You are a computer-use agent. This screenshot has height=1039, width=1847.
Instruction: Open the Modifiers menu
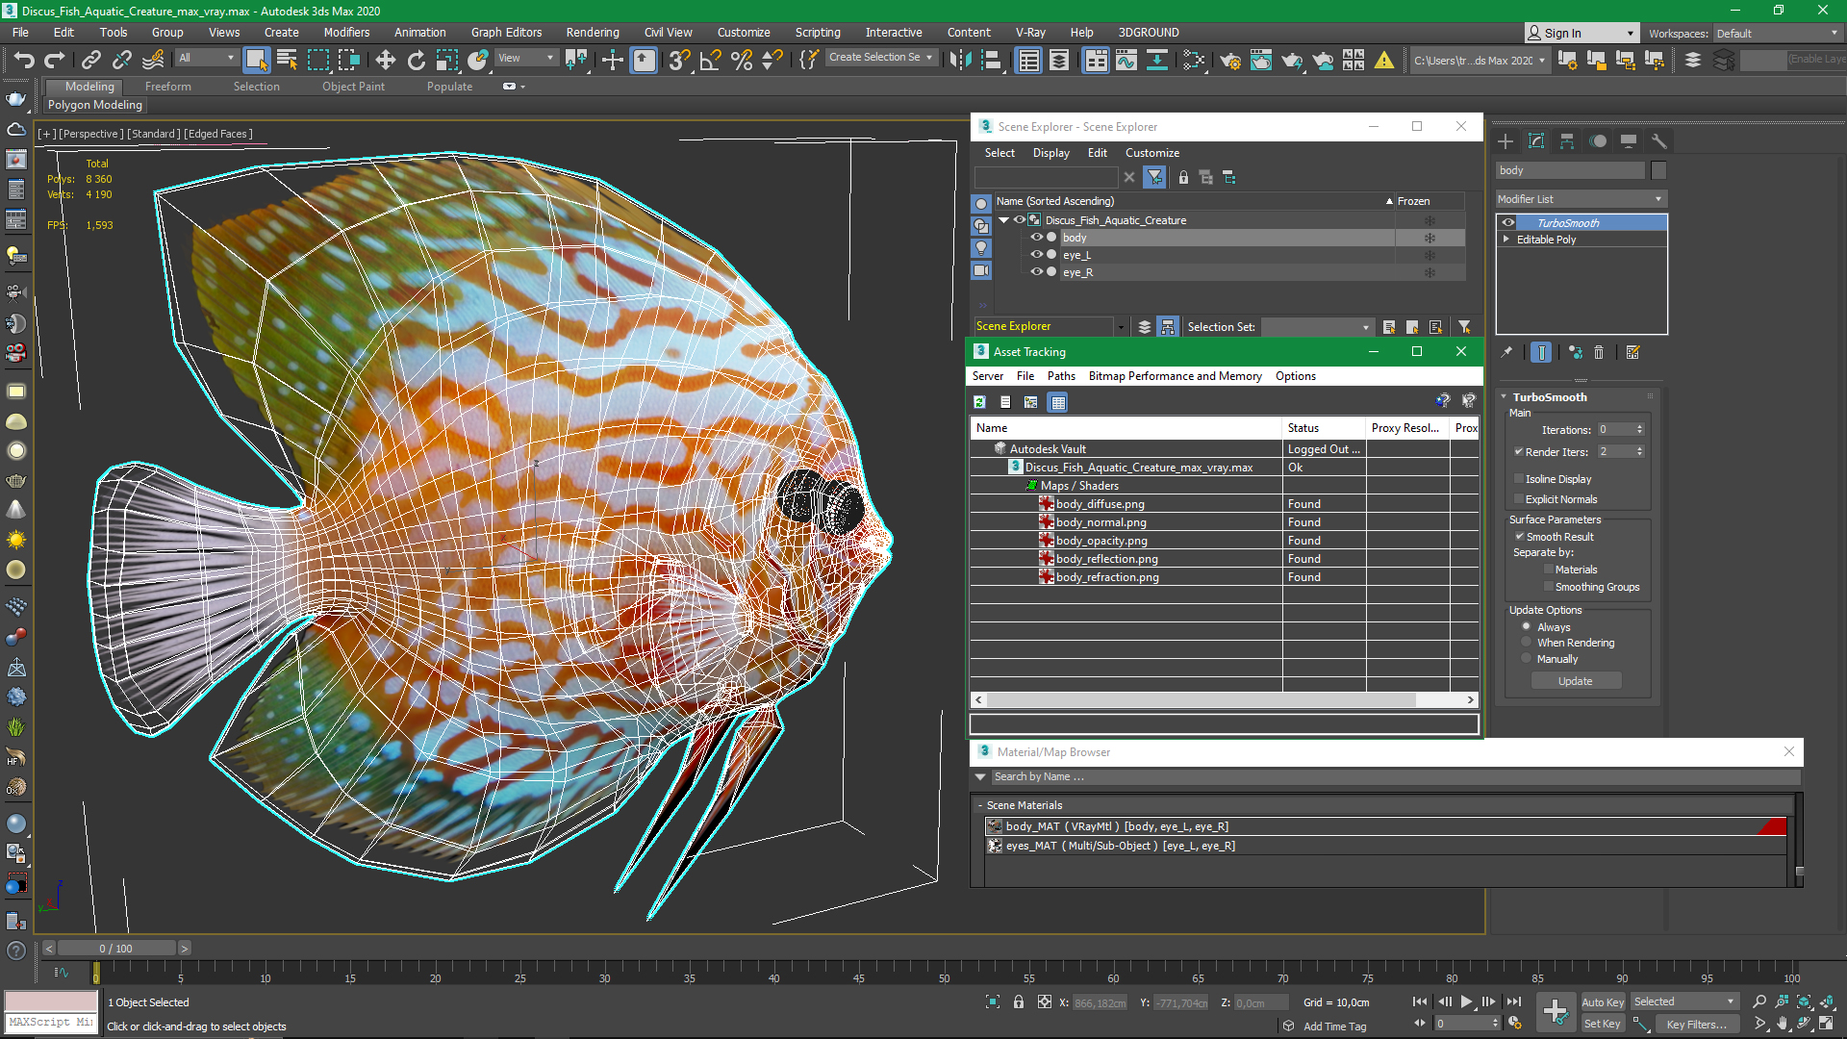[346, 33]
